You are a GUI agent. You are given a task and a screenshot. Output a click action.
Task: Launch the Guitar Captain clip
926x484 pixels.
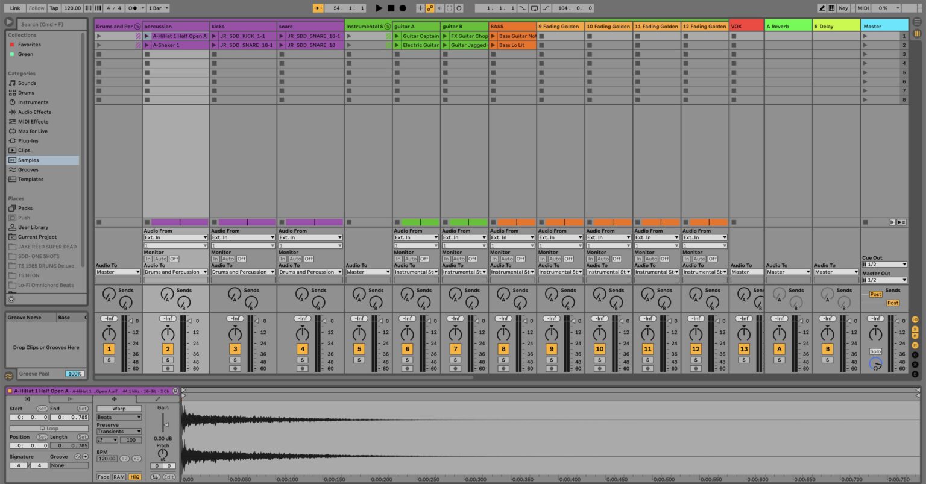pos(397,36)
